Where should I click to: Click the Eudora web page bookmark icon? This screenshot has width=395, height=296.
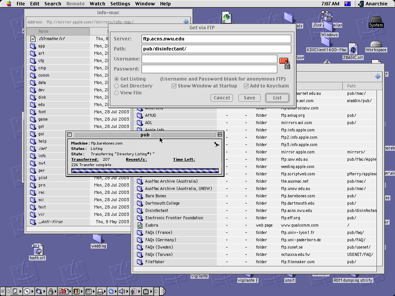pos(140,225)
